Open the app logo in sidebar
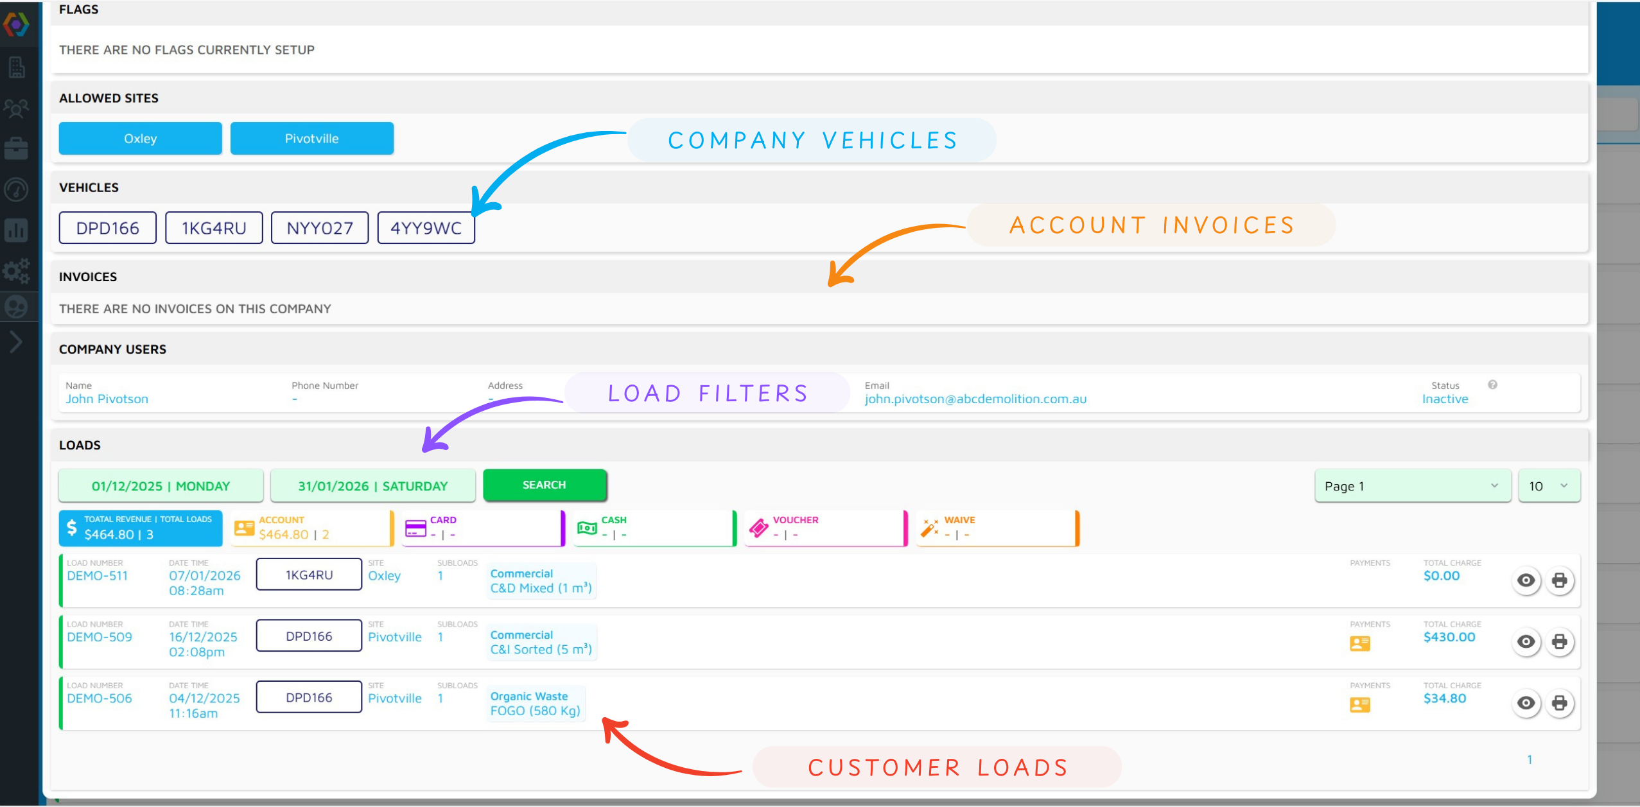Viewport: 1640px width, 807px height. [16, 24]
